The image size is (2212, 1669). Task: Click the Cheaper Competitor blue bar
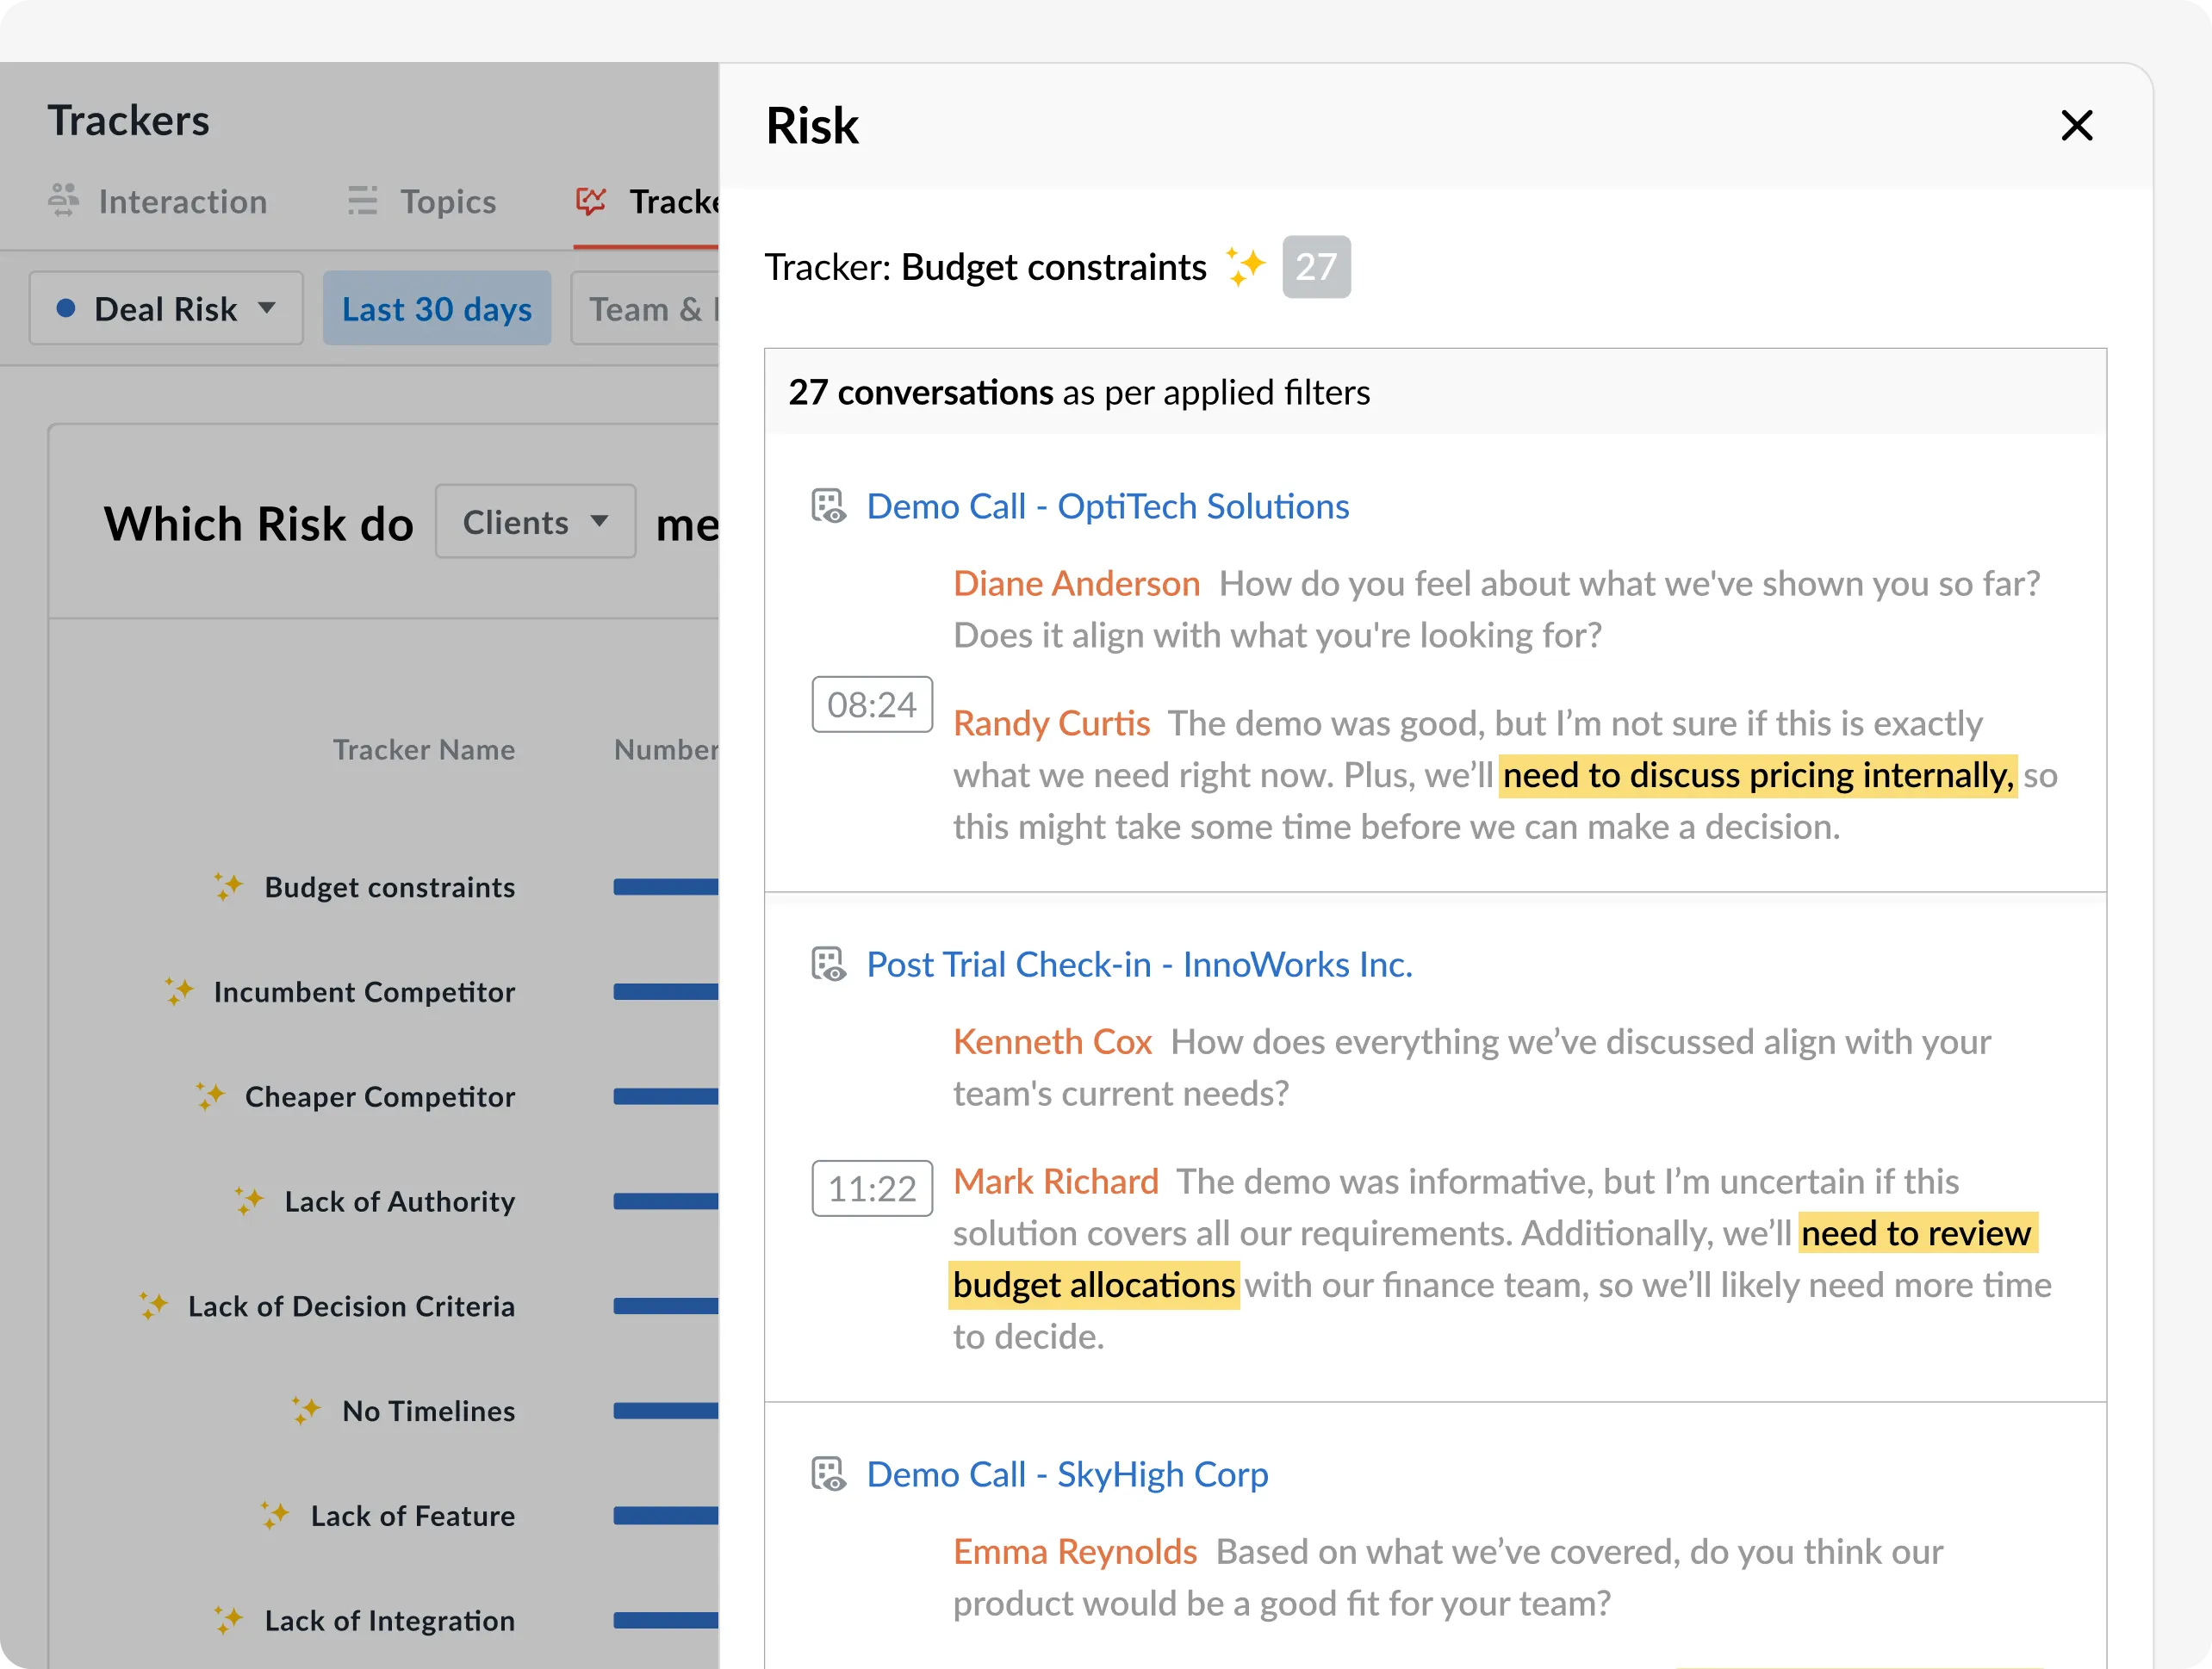tap(666, 1097)
